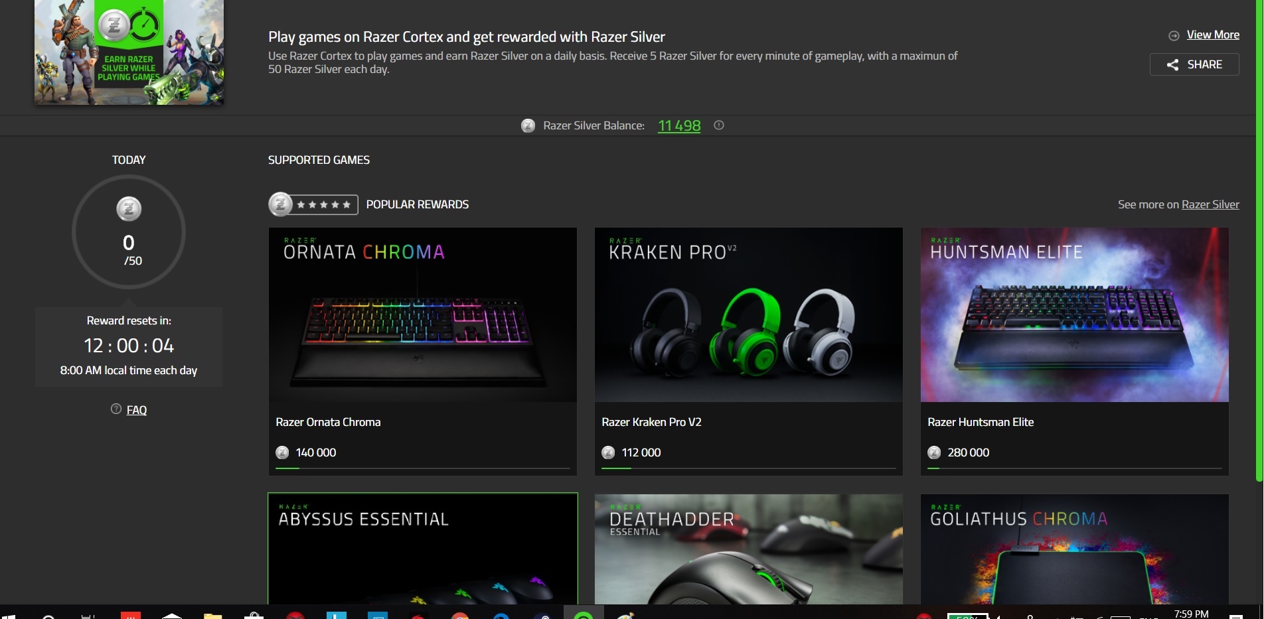Image resolution: width=1264 pixels, height=619 pixels.
Task: Open the Ornata Chroma keyboard image
Action: tap(422, 315)
